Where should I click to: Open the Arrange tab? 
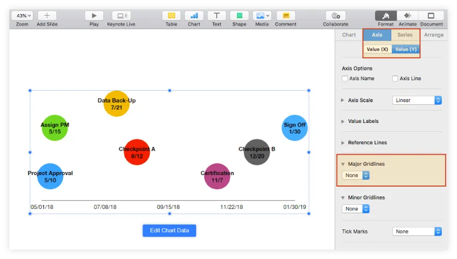(x=434, y=35)
